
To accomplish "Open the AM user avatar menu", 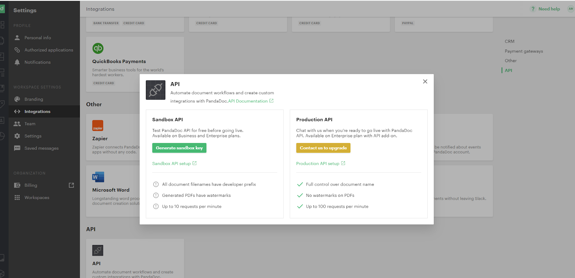I will pos(571,9).
